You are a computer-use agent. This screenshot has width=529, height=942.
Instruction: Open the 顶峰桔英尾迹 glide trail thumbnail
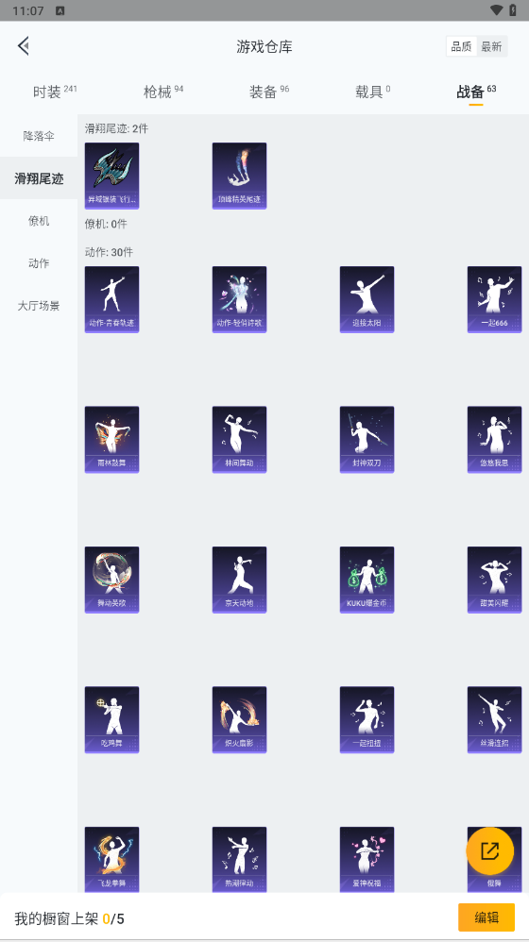[239, 176]
